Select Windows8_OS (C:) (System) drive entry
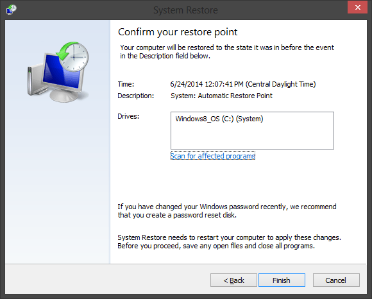 coord(219,119)
